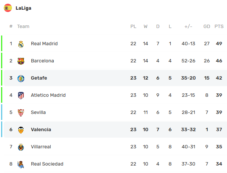
Task: Open the highlighted Valencia team link
Action: click(x=41, y=130)
